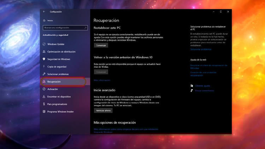Click the Enviar comentarios icon
Viewport: 265px width, 149px height.
[192, 91]
